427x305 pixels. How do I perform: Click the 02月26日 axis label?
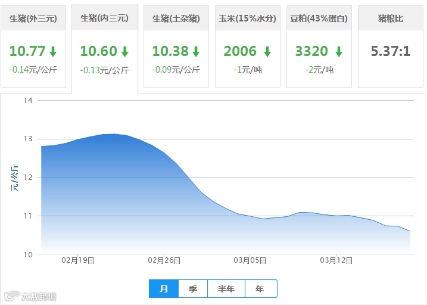164,260
